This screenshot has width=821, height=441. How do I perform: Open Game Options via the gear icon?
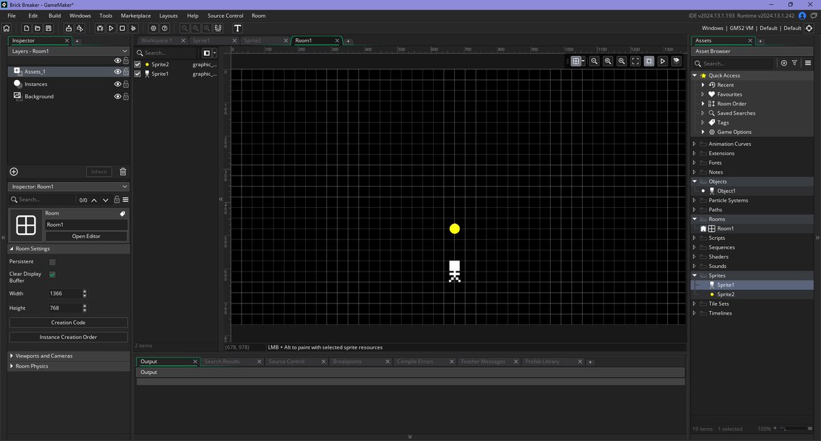tap(153, 29)
